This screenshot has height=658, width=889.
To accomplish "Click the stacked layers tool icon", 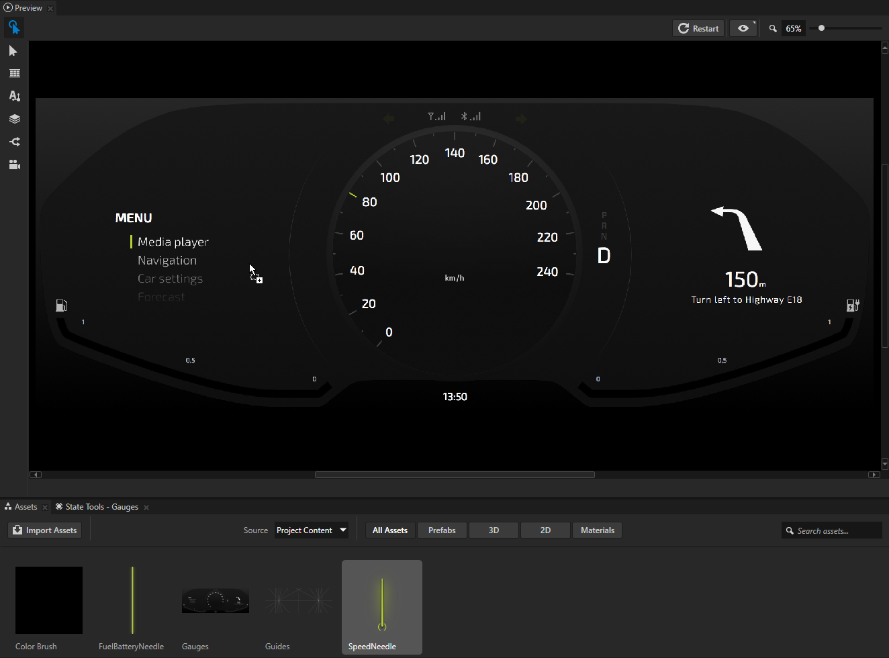I will [x=14, y=119].
